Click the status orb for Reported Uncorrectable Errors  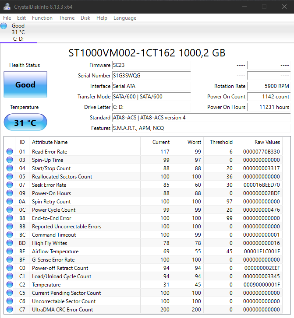click(x=10, y=226)
